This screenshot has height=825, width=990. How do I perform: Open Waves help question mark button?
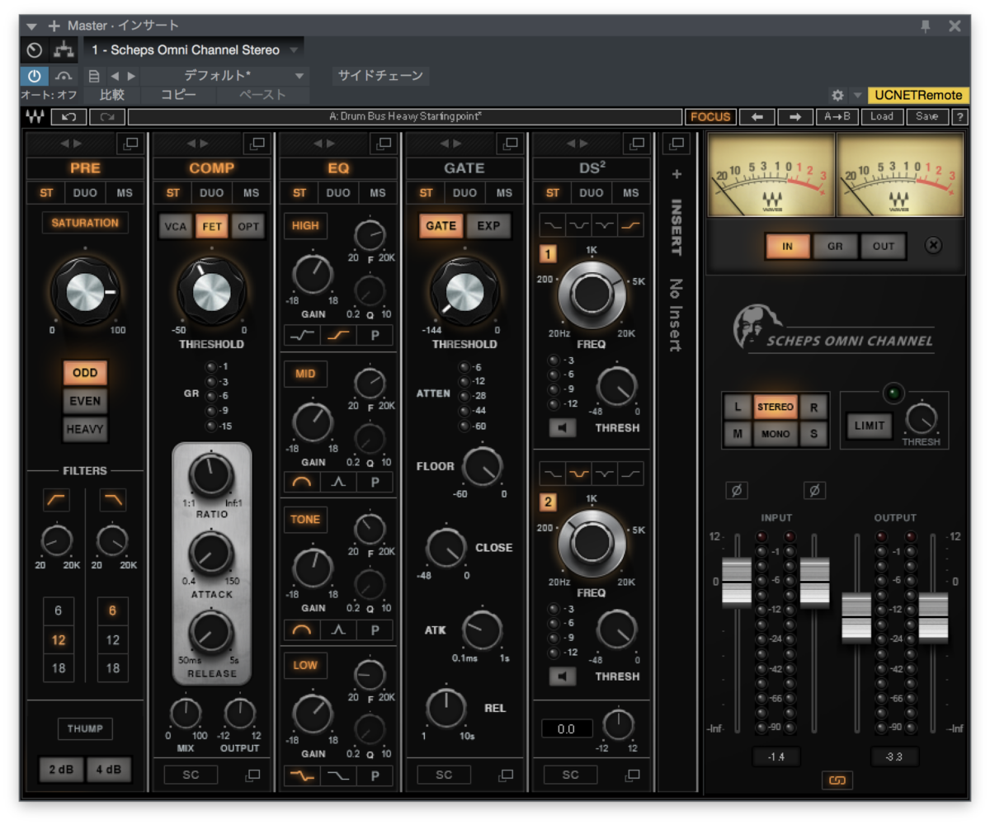point(959,116)
